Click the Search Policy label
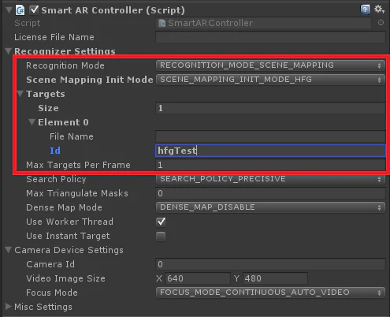 [x=56, y=179]
